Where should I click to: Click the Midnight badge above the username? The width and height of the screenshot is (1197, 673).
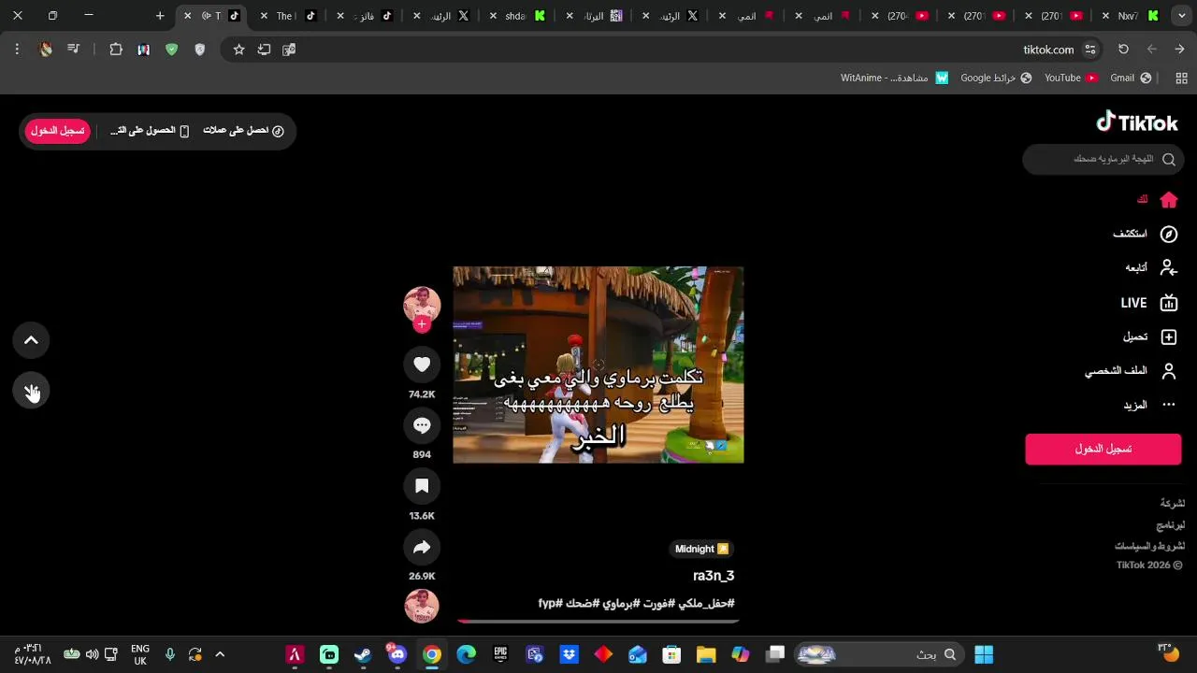(701, 549)
